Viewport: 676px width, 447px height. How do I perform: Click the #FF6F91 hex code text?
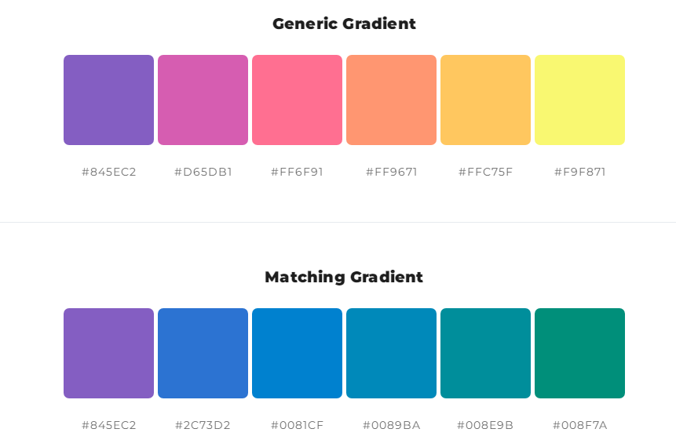coord(297,172)
